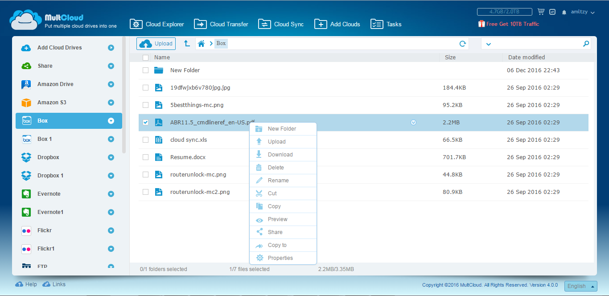Screen dimensions: 609x296
Task: Open the English language dropdown
Action: click(x=580, y=286)
